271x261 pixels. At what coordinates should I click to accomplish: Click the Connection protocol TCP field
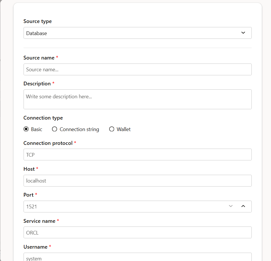(137, 155)
